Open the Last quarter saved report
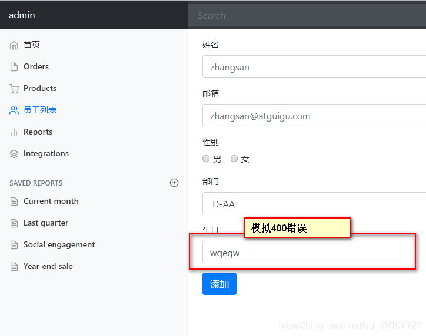Viewport: 426px width, 336px height. pyautogui.click(x=46, y=223)
